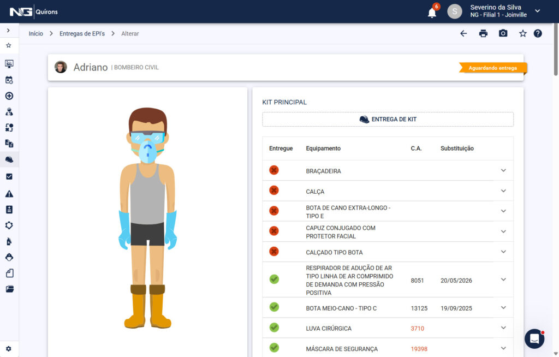Viewport: 559px width, 357px height.
Task: Expand the left sidebar menu
Action: (x=9, y=31)
